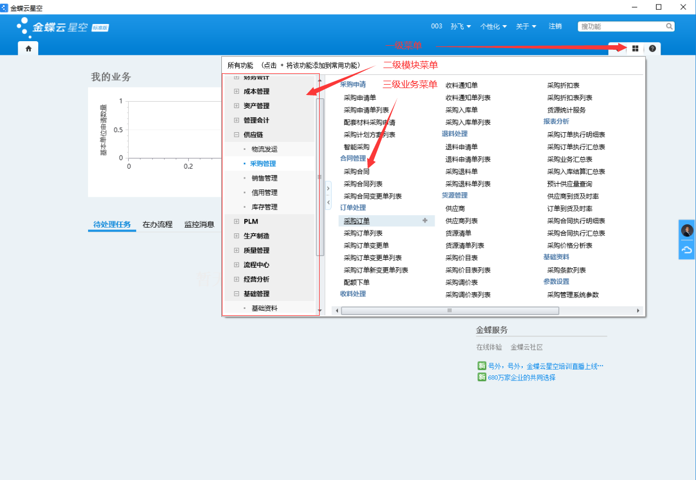Expand the 成本管理 module

237,92
